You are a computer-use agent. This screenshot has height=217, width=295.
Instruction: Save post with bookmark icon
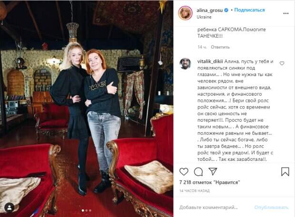tap(285, 171)
